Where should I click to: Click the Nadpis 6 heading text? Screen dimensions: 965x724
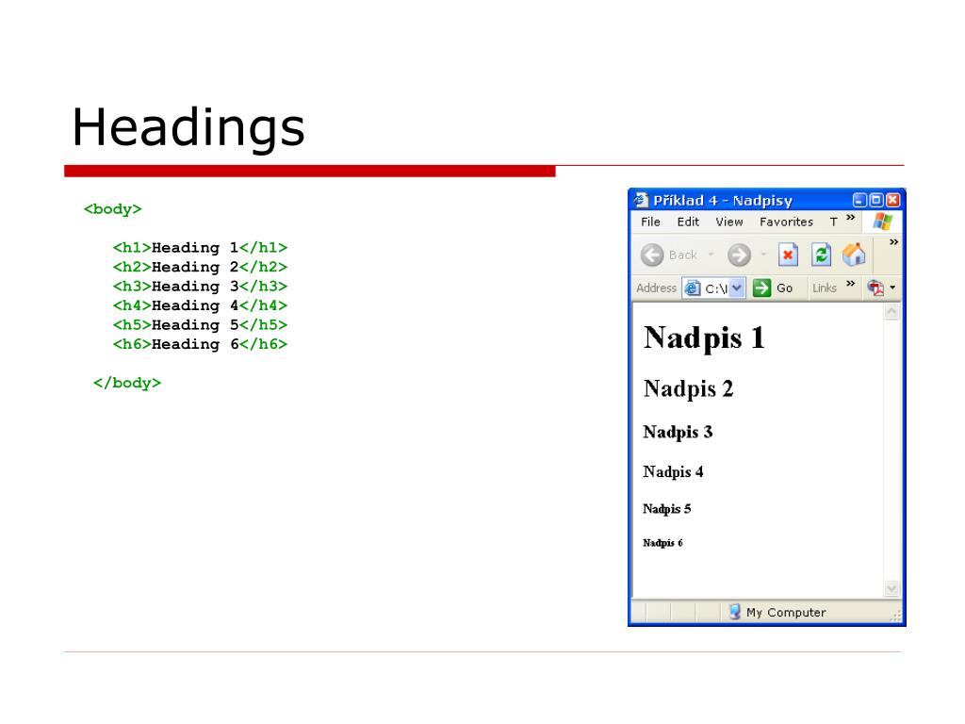click(662, 542)
